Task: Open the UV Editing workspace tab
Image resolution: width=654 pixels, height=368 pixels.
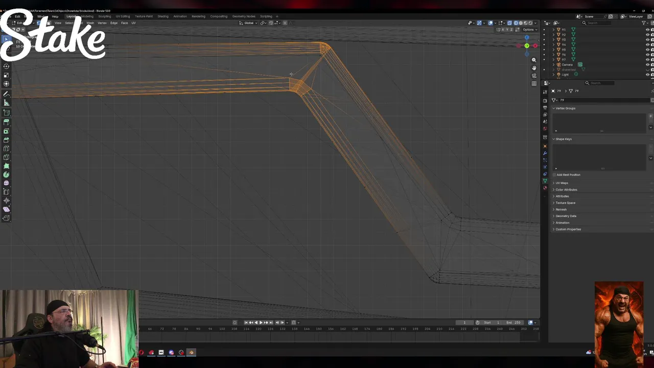Action: (x=123, y=16)
